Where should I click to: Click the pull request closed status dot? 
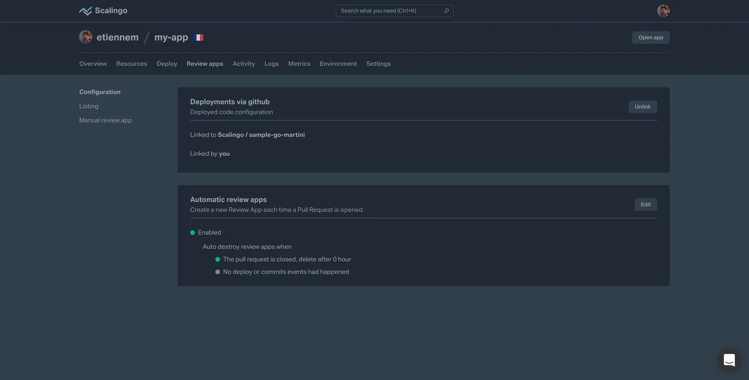[x=217, y=259]
